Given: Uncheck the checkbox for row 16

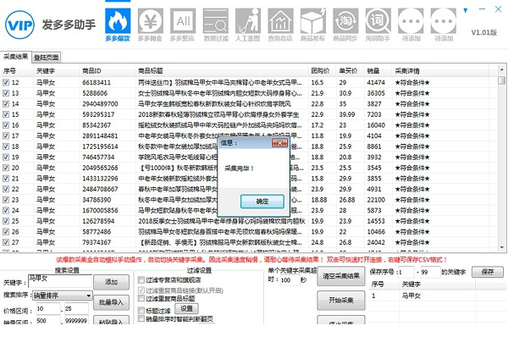Looking at the screenshot, I should point(6,125).
